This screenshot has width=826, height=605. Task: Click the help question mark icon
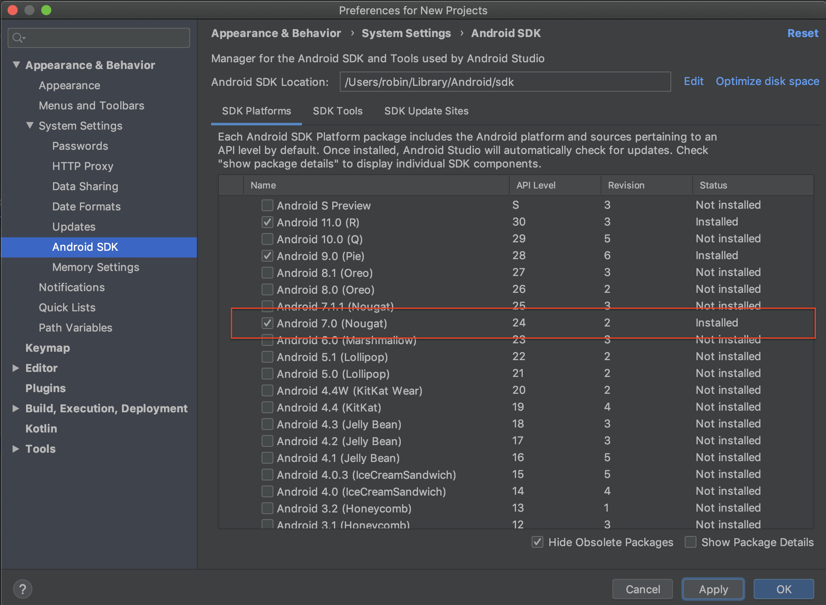point(23,589)
